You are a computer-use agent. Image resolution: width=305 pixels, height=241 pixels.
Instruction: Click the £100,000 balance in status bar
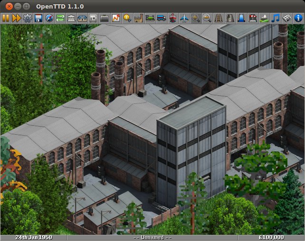point(271,238)
